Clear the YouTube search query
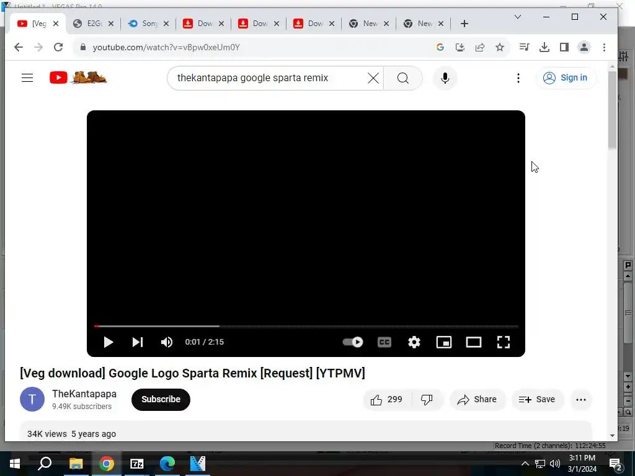 [x=373, y=78]
